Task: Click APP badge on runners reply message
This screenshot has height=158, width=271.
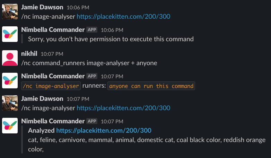Action: [92, 76]
